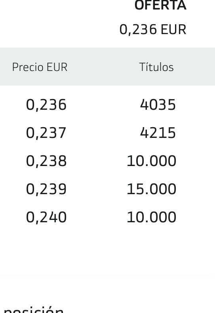Click the 4215 títulos value
Image resolution: width=215 pixels, height=313 pixels.
pos(158,133)
